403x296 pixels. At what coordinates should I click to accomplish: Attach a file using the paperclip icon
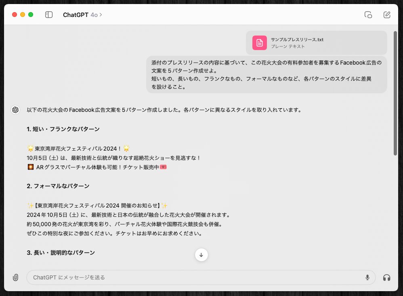pos(15,277)
